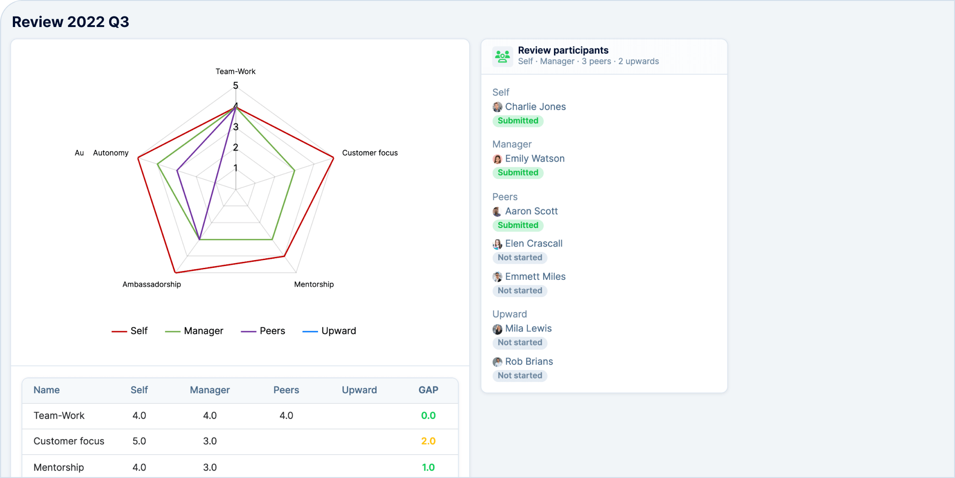The height and width of the screenshot is (478, 955).
Task: Click the Autonomy axis label on radar chart
Action: tap(111, 153)
